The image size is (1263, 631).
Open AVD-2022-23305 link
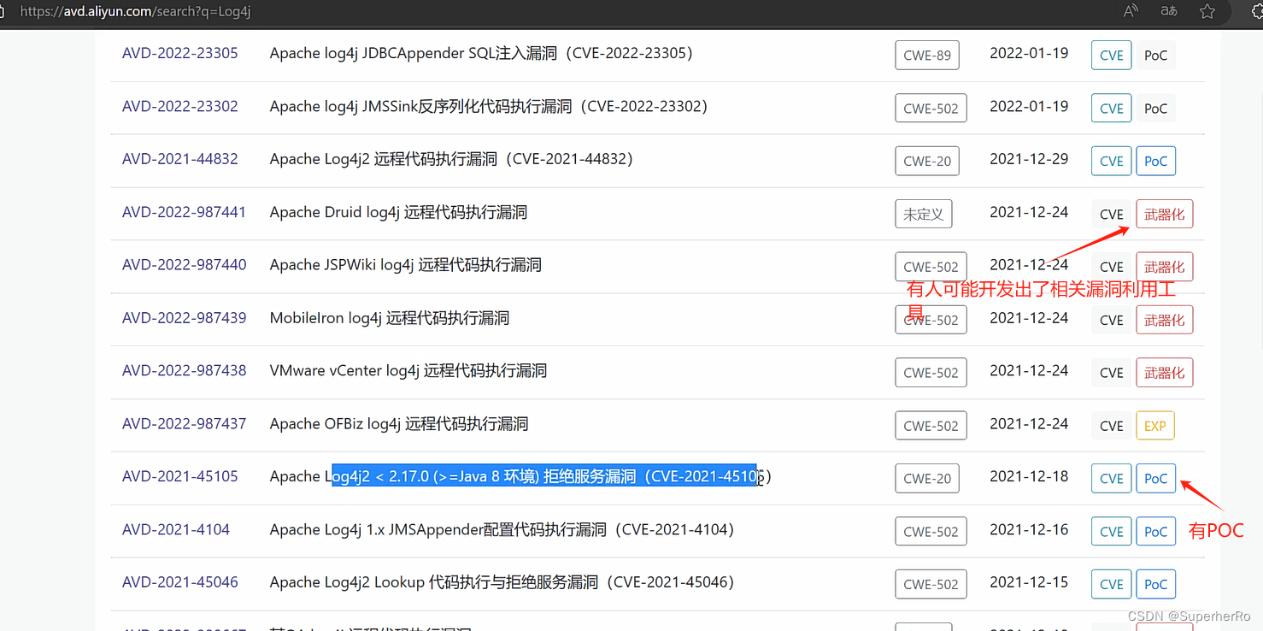(x=180, y=53)
